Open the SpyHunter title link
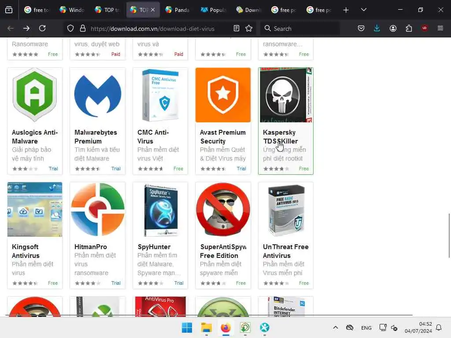 [x=154, y=247]
